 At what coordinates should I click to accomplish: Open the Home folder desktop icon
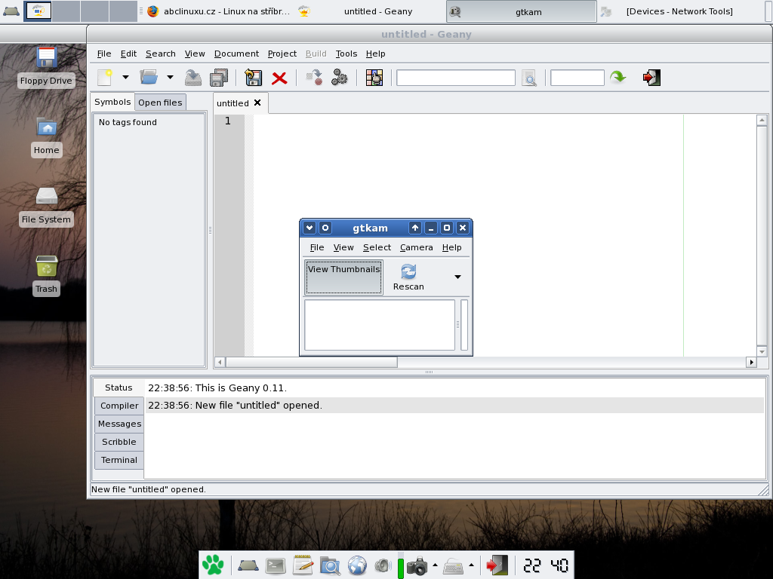pos(46,137)
